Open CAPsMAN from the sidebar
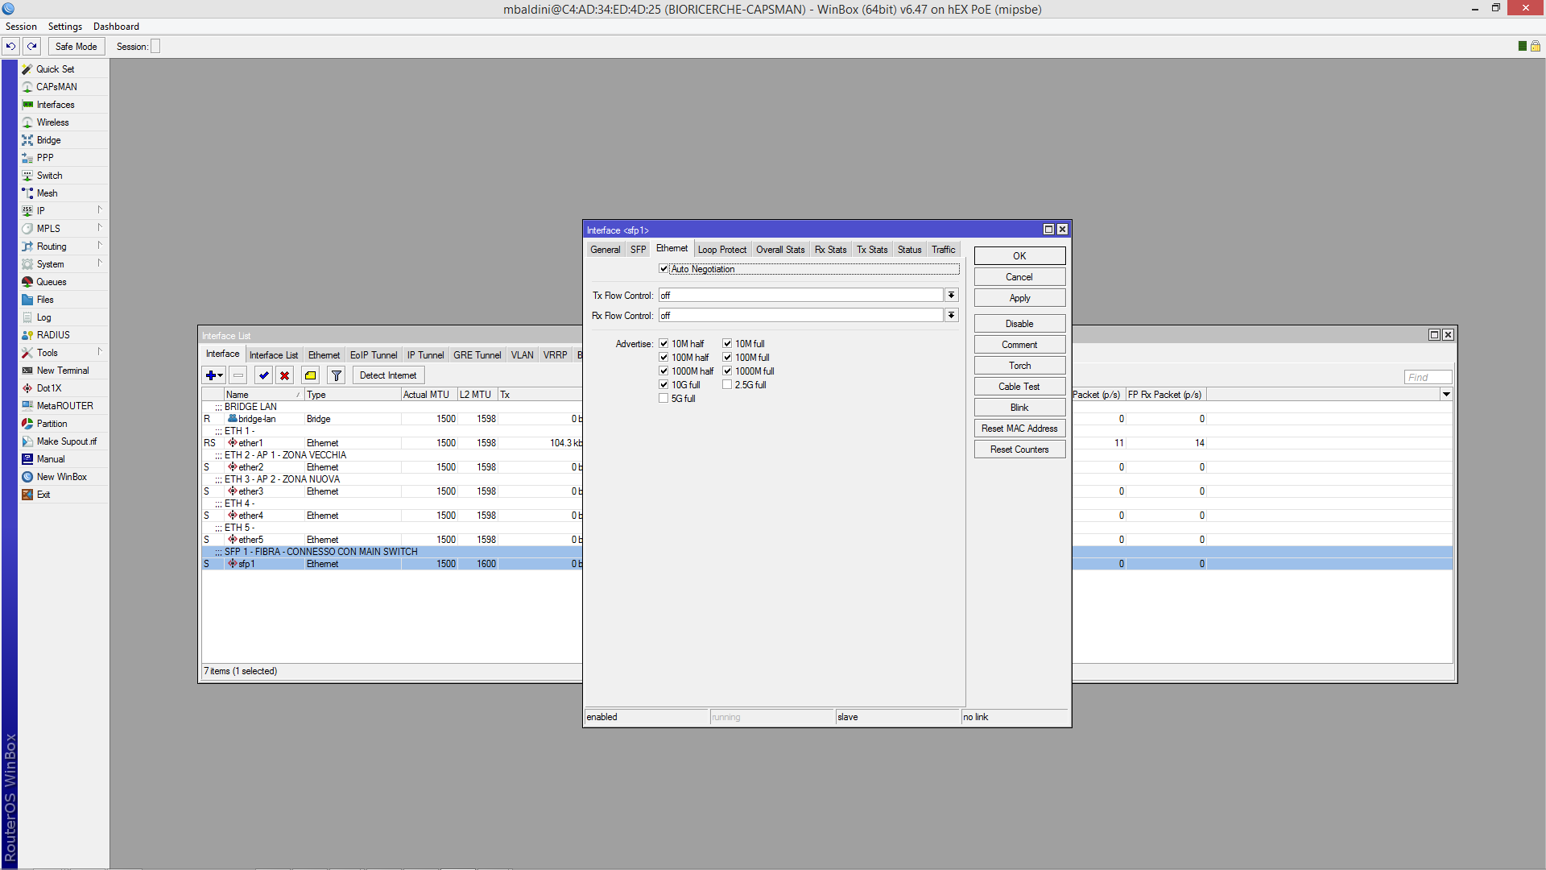Screen dimensions: 1546x870 56,87
